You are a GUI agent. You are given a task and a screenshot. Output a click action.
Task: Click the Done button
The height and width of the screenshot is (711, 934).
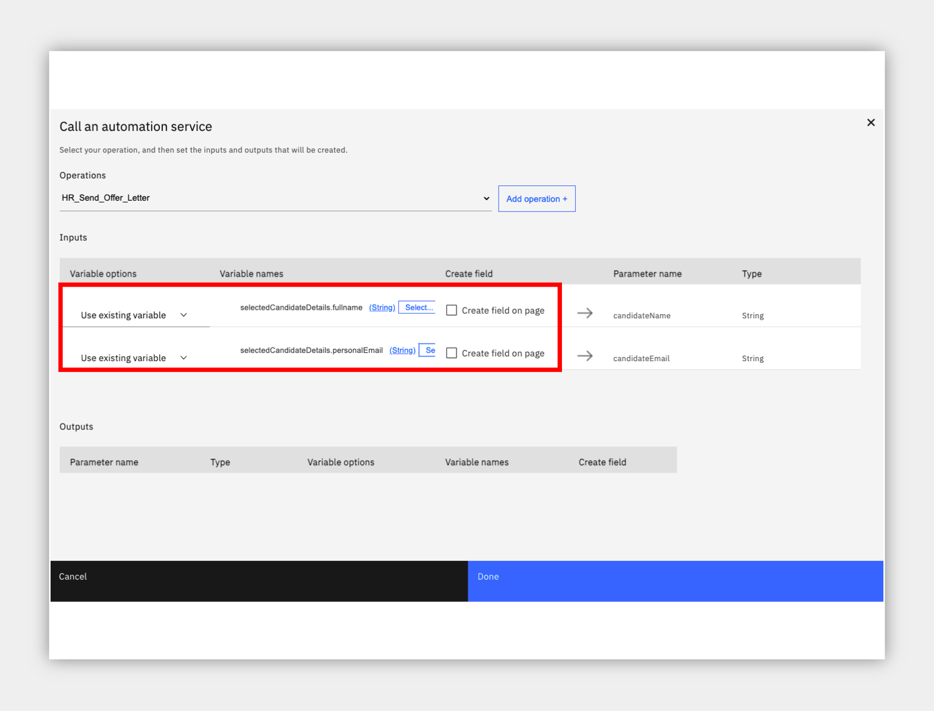tap(675, 581)
